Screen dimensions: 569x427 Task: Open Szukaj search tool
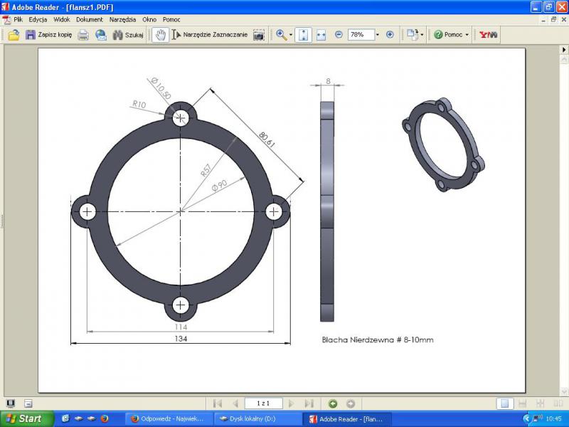click(x=128, y=35)
